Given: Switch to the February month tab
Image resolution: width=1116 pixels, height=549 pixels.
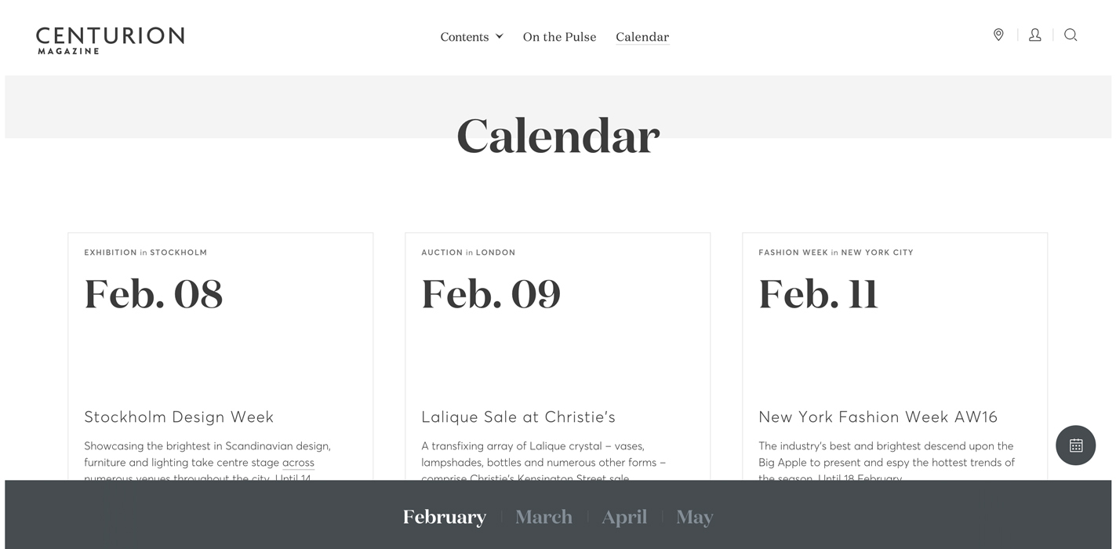Looking at the screenshot, I should (x=445, y=517).
